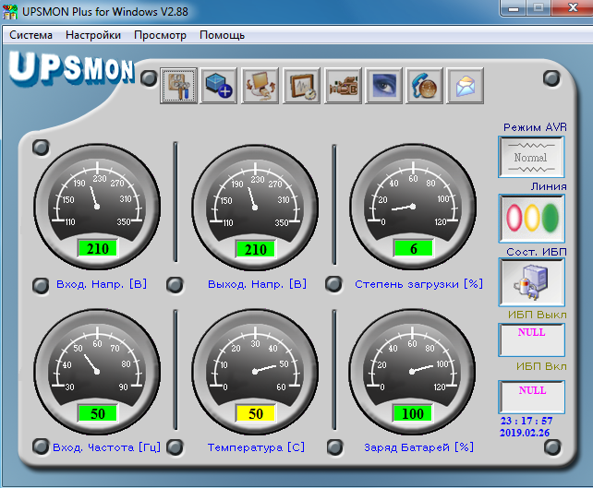
Task: Open the Система menu
Action: coord(31,35)
